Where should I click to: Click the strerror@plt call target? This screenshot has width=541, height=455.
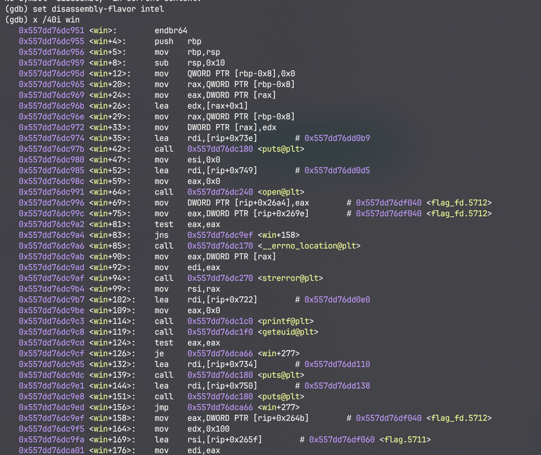point(290,278)
